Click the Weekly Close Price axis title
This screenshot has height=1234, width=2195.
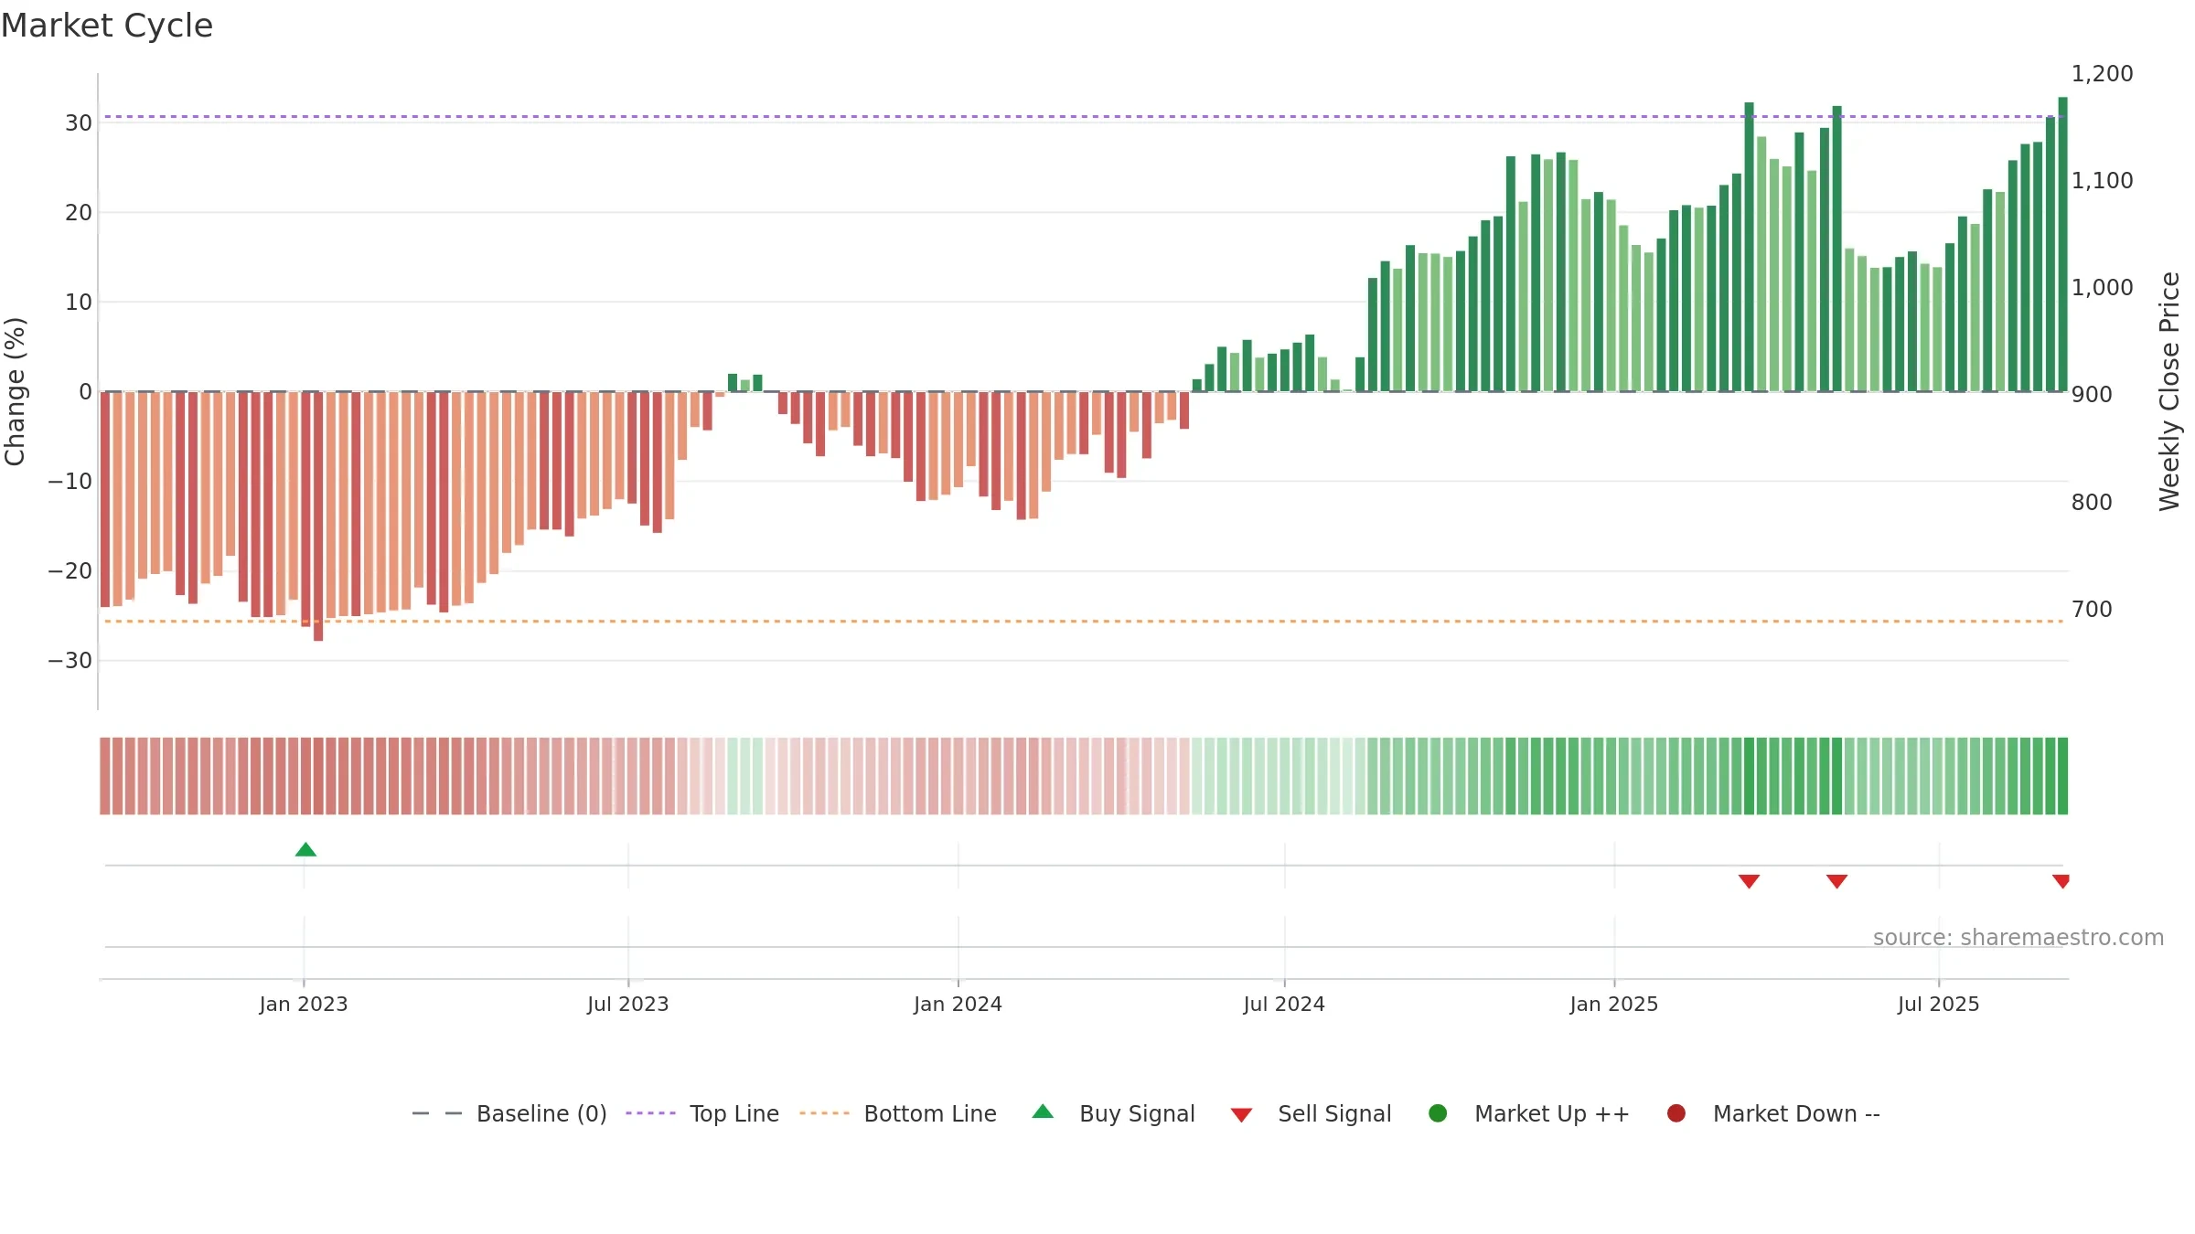coord(2169,391)
